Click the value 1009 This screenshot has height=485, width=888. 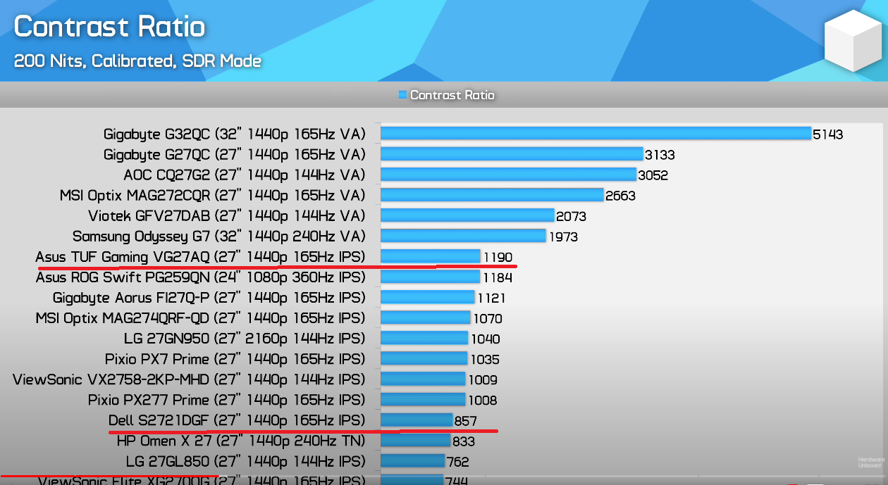click(x=483, y=380)
